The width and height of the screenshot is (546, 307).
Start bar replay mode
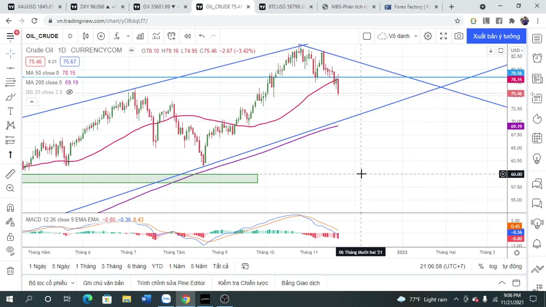[187, 36]
